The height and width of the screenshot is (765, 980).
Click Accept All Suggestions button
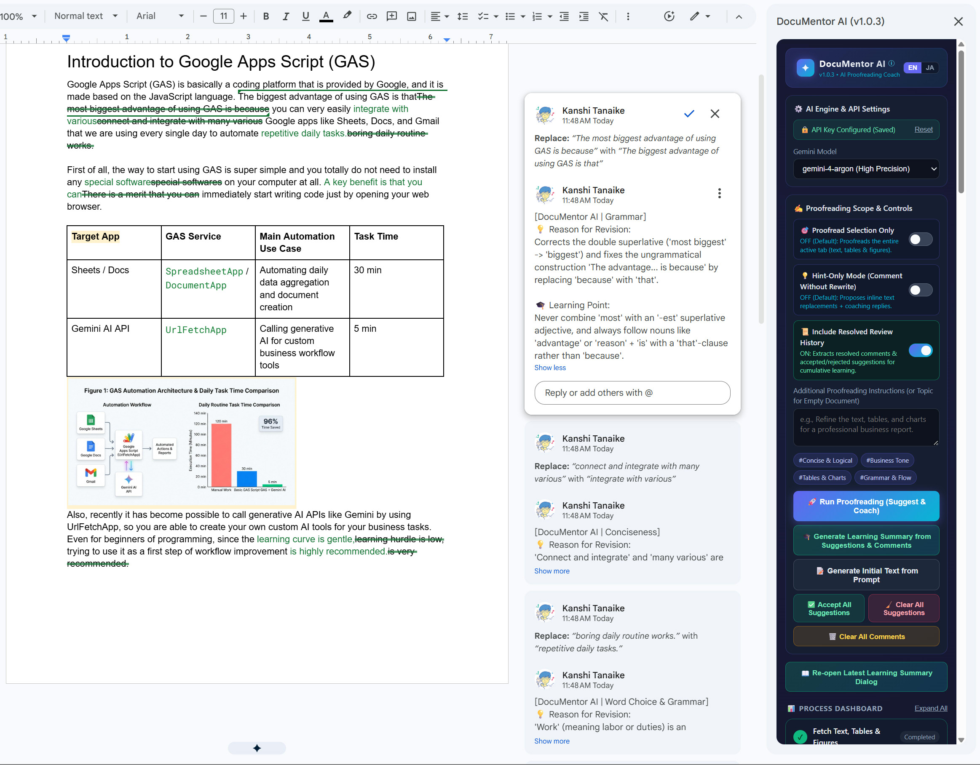coord(828,608)
